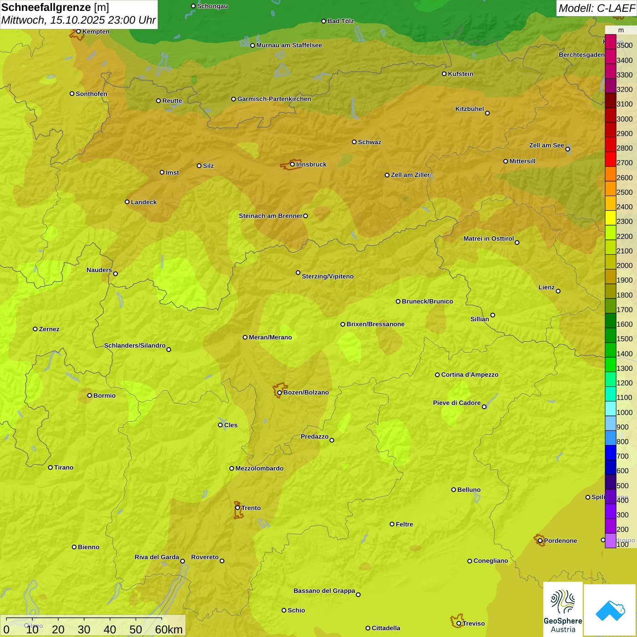637x637 pixels.
Task: Click the 'Bruneck/Brunico' label
Action: (x=428, y=301)
